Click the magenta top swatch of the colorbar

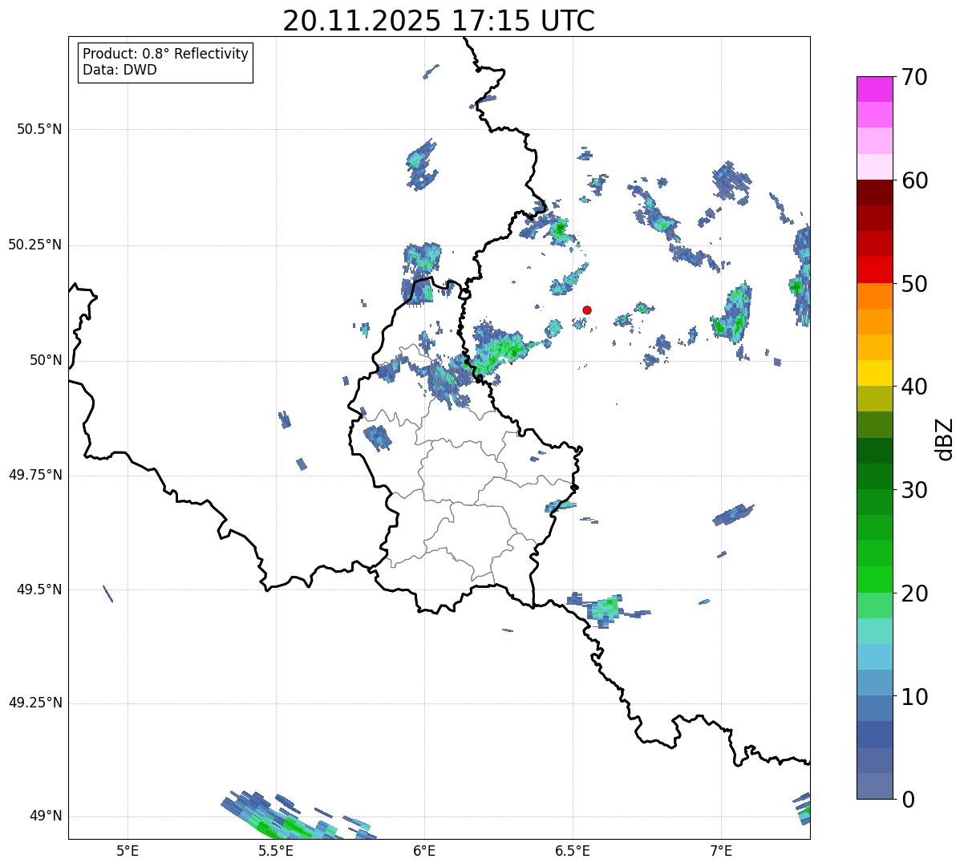click(874, 89)
